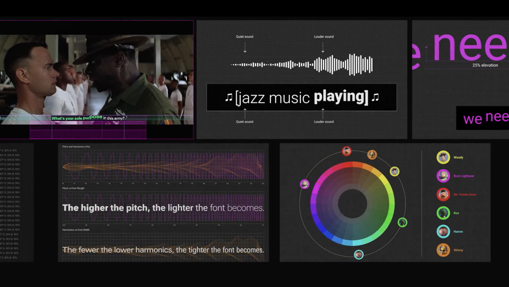Image resolution: width=509 pixels, height=287 pixels.
Task: Click the cyan marker below the color wheel
Action: [359, 254]
